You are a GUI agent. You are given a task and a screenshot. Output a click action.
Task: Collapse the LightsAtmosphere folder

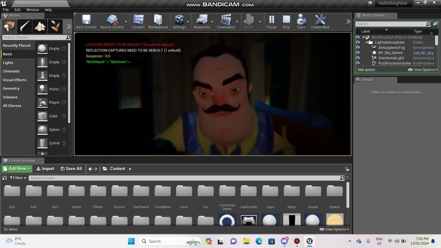click(x=367, y=42)
